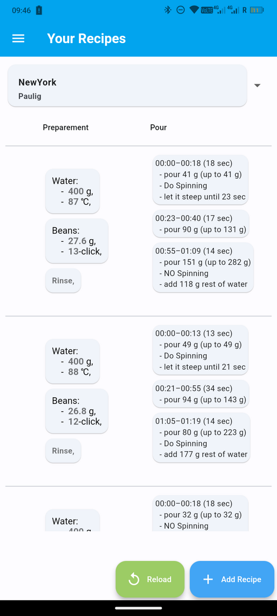Screen dimensions: 277x616
Task: Tap the Add Recipe button
Action: click(x=232, y=579)
